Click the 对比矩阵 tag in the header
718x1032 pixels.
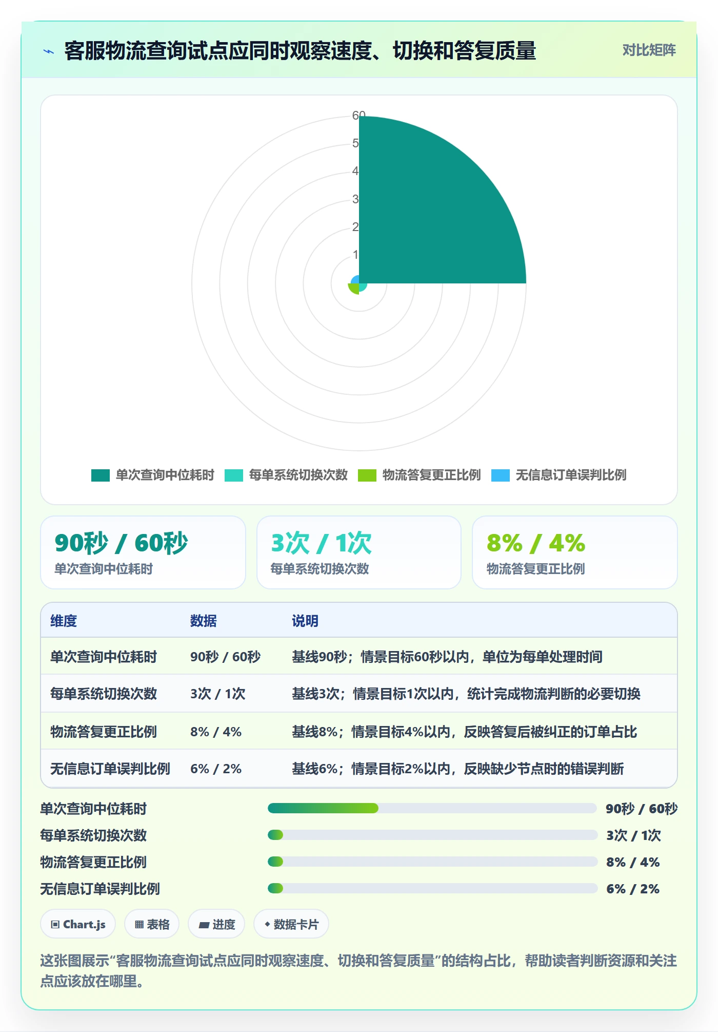pyautogui.click(x=649, y=50)
